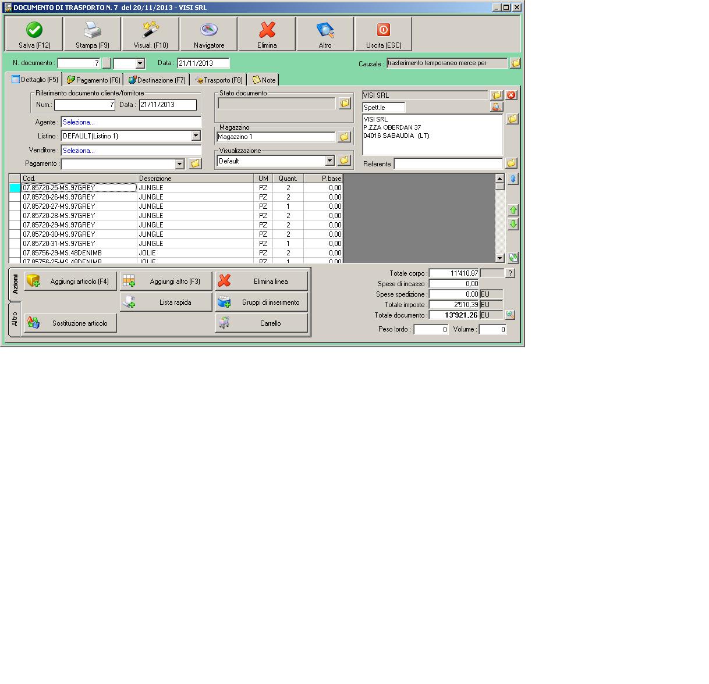Viewport: 709px width, 684px height.
Task: Open the Visualizzazione folder icon
Action: pyautogui.click(x=344, y=161)
